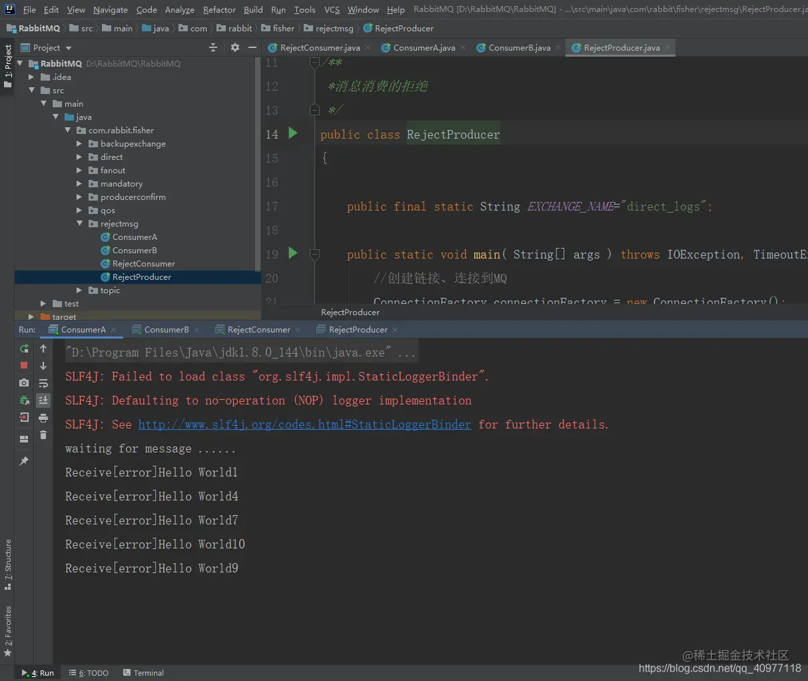Close the ConsumerA run tab

[113, 330]
